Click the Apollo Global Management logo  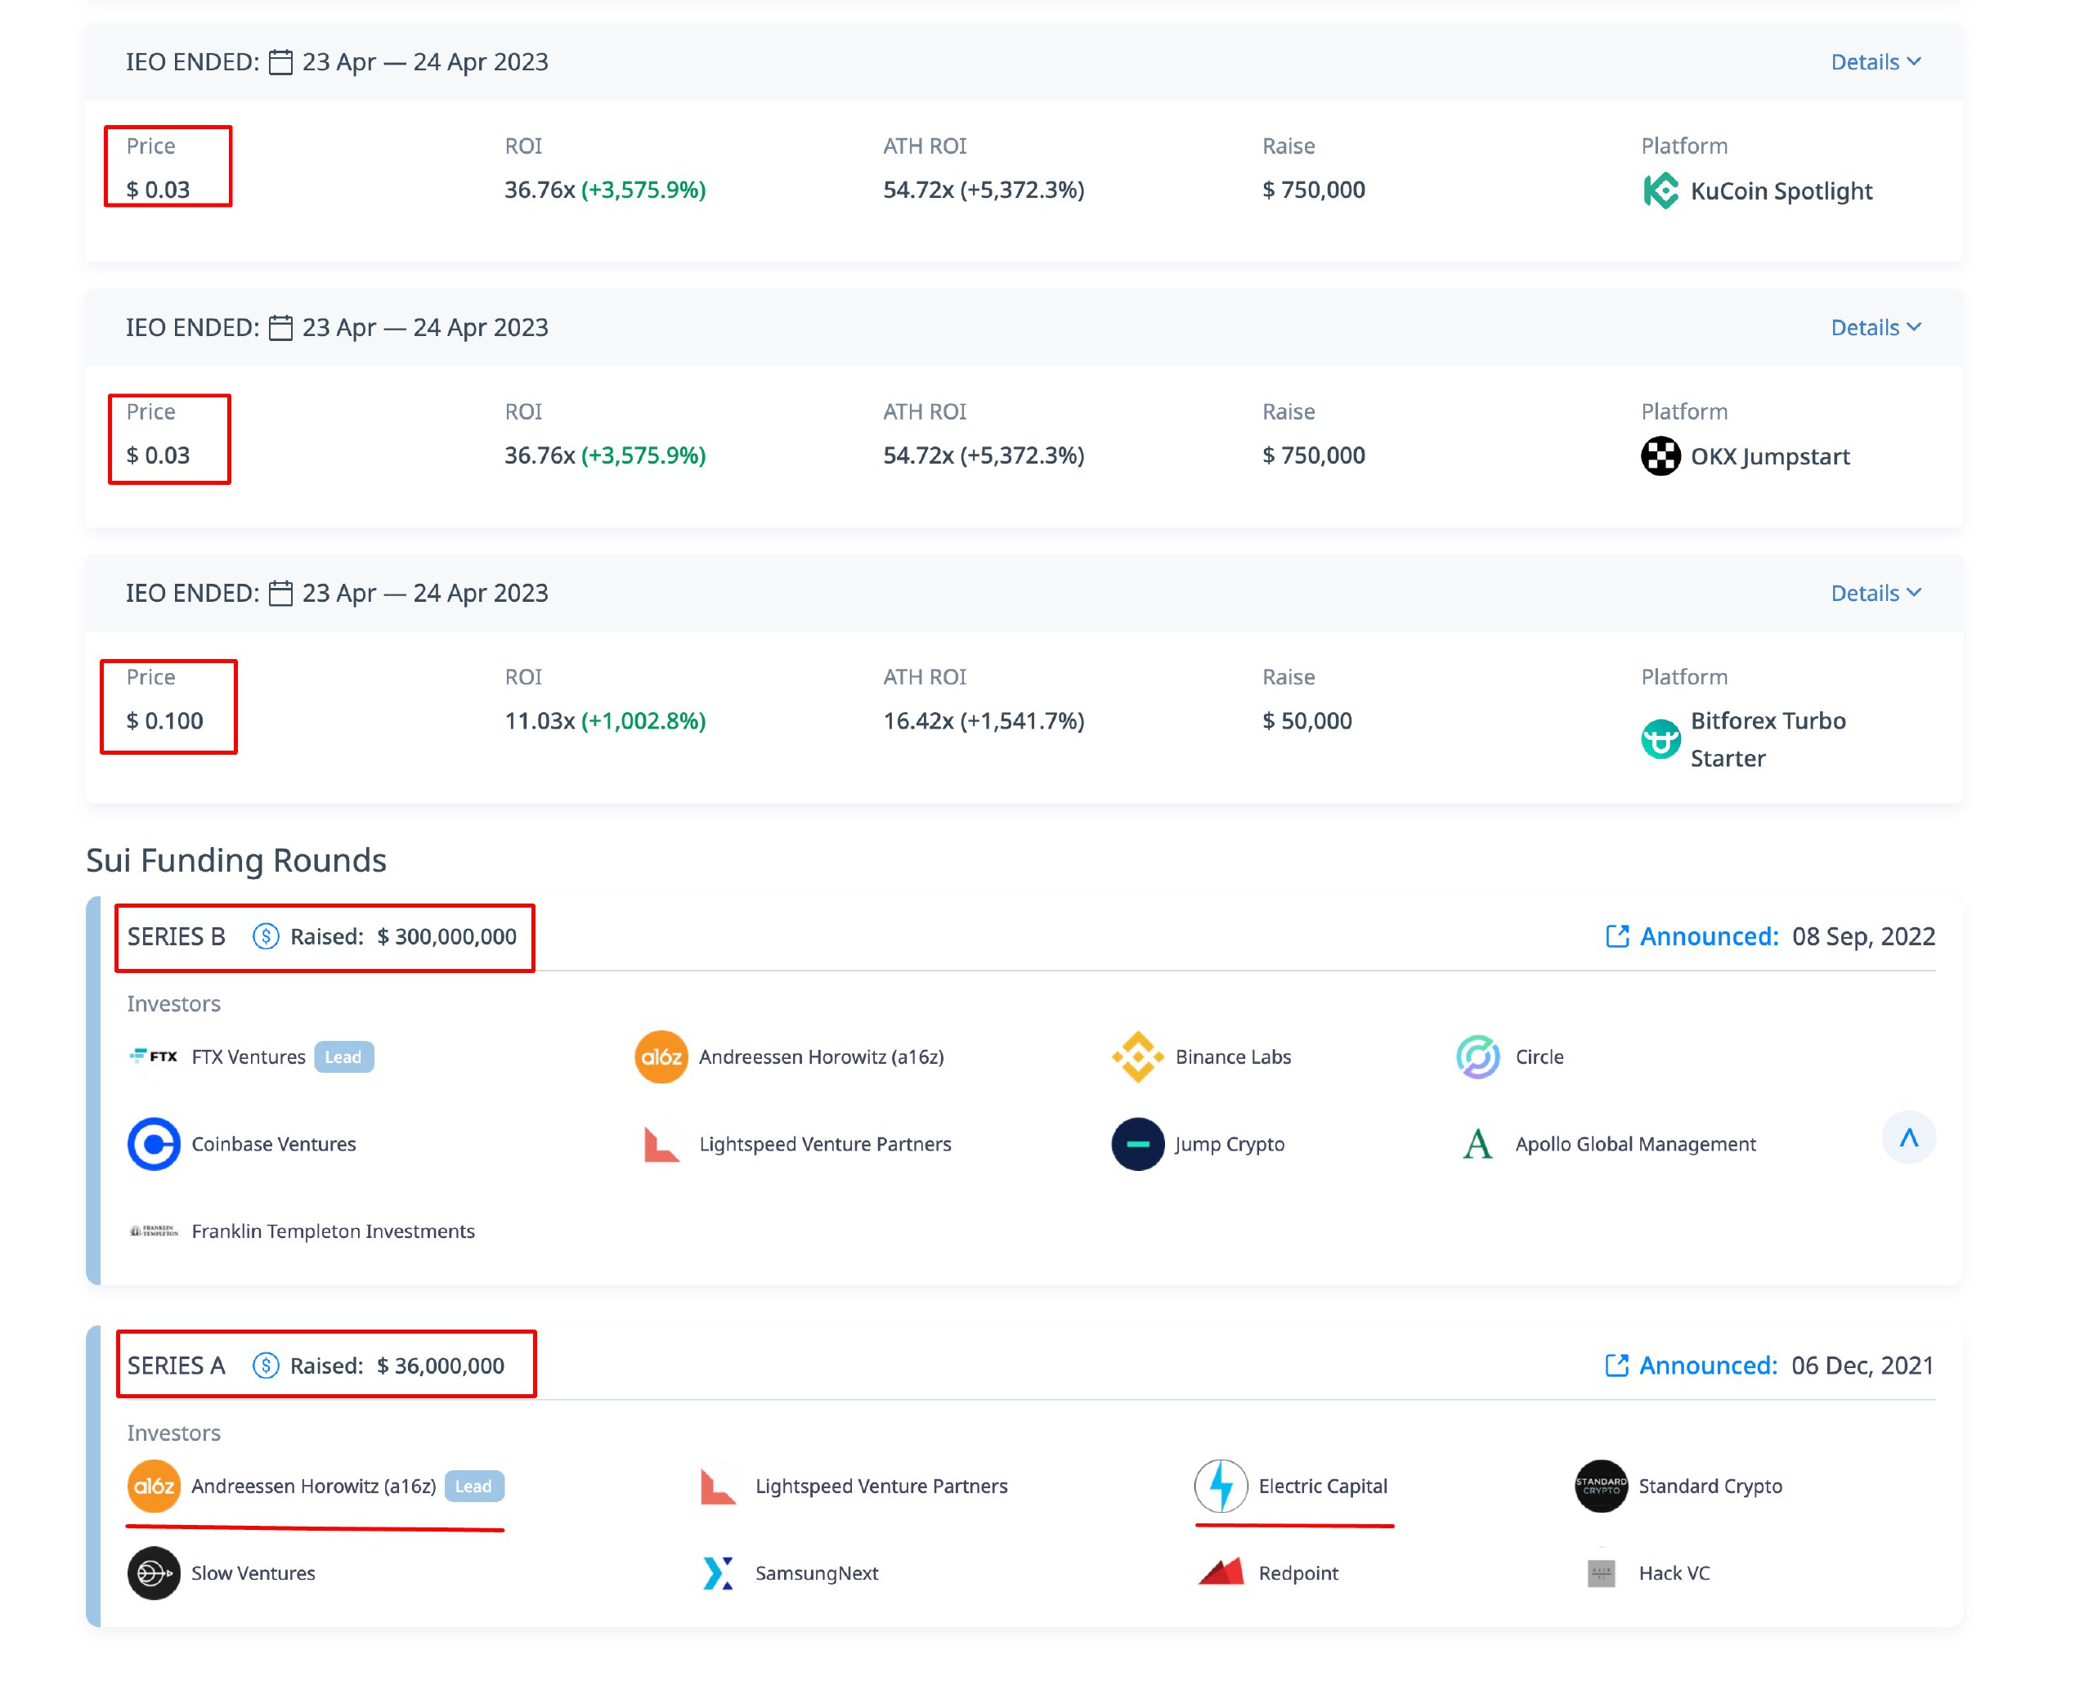(1477, 1143)
